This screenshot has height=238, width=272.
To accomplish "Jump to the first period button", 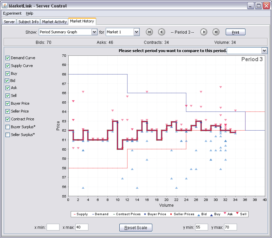I will click(x=149, y=32).
